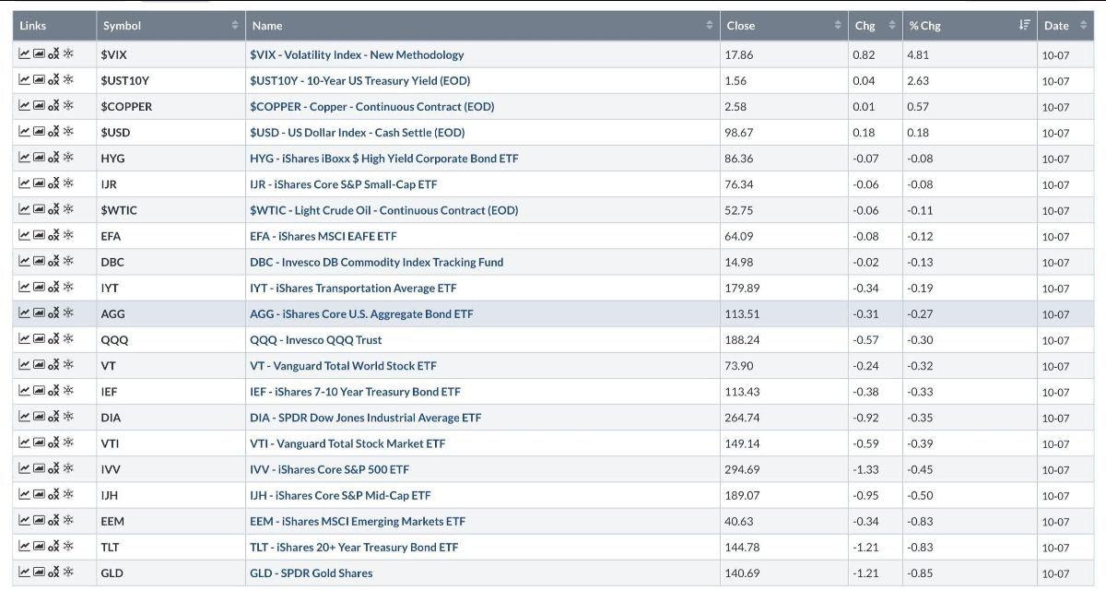Screen dimensions: 1106x590
Task: Click the 4.81 percent change value
Action: [918, 54]
